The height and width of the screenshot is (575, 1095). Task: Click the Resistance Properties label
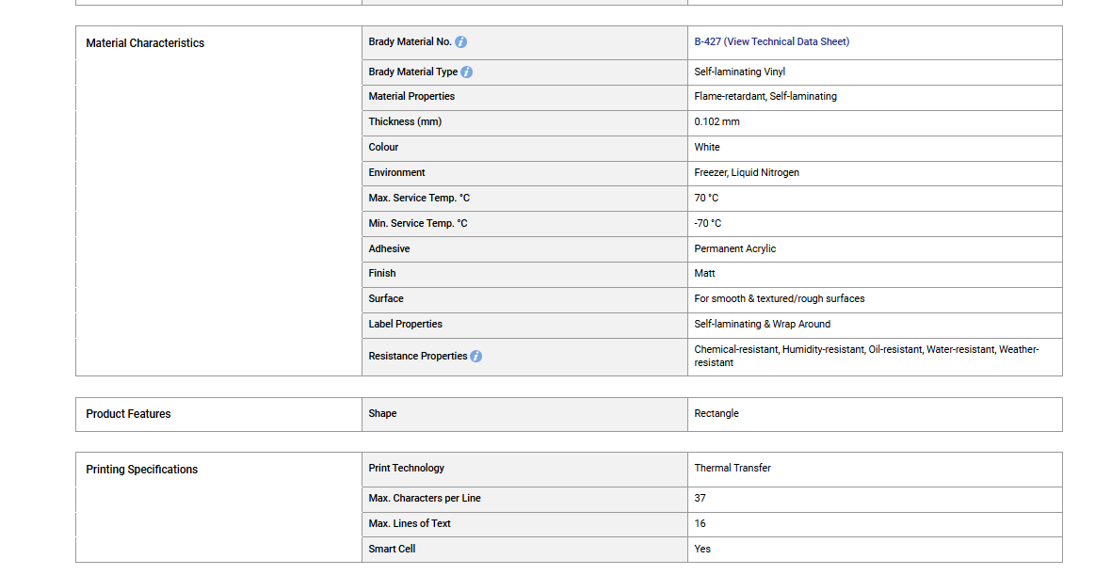[x=418, y=356]
